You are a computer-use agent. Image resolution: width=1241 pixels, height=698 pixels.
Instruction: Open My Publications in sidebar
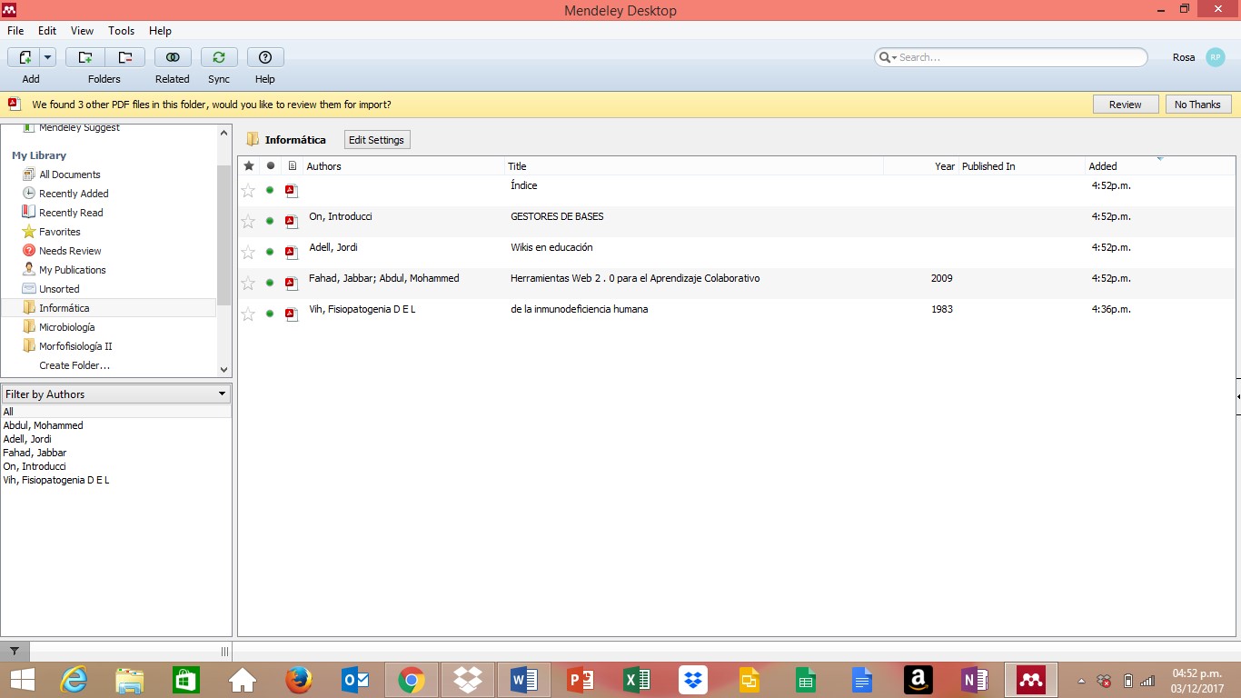coord(72,270)
